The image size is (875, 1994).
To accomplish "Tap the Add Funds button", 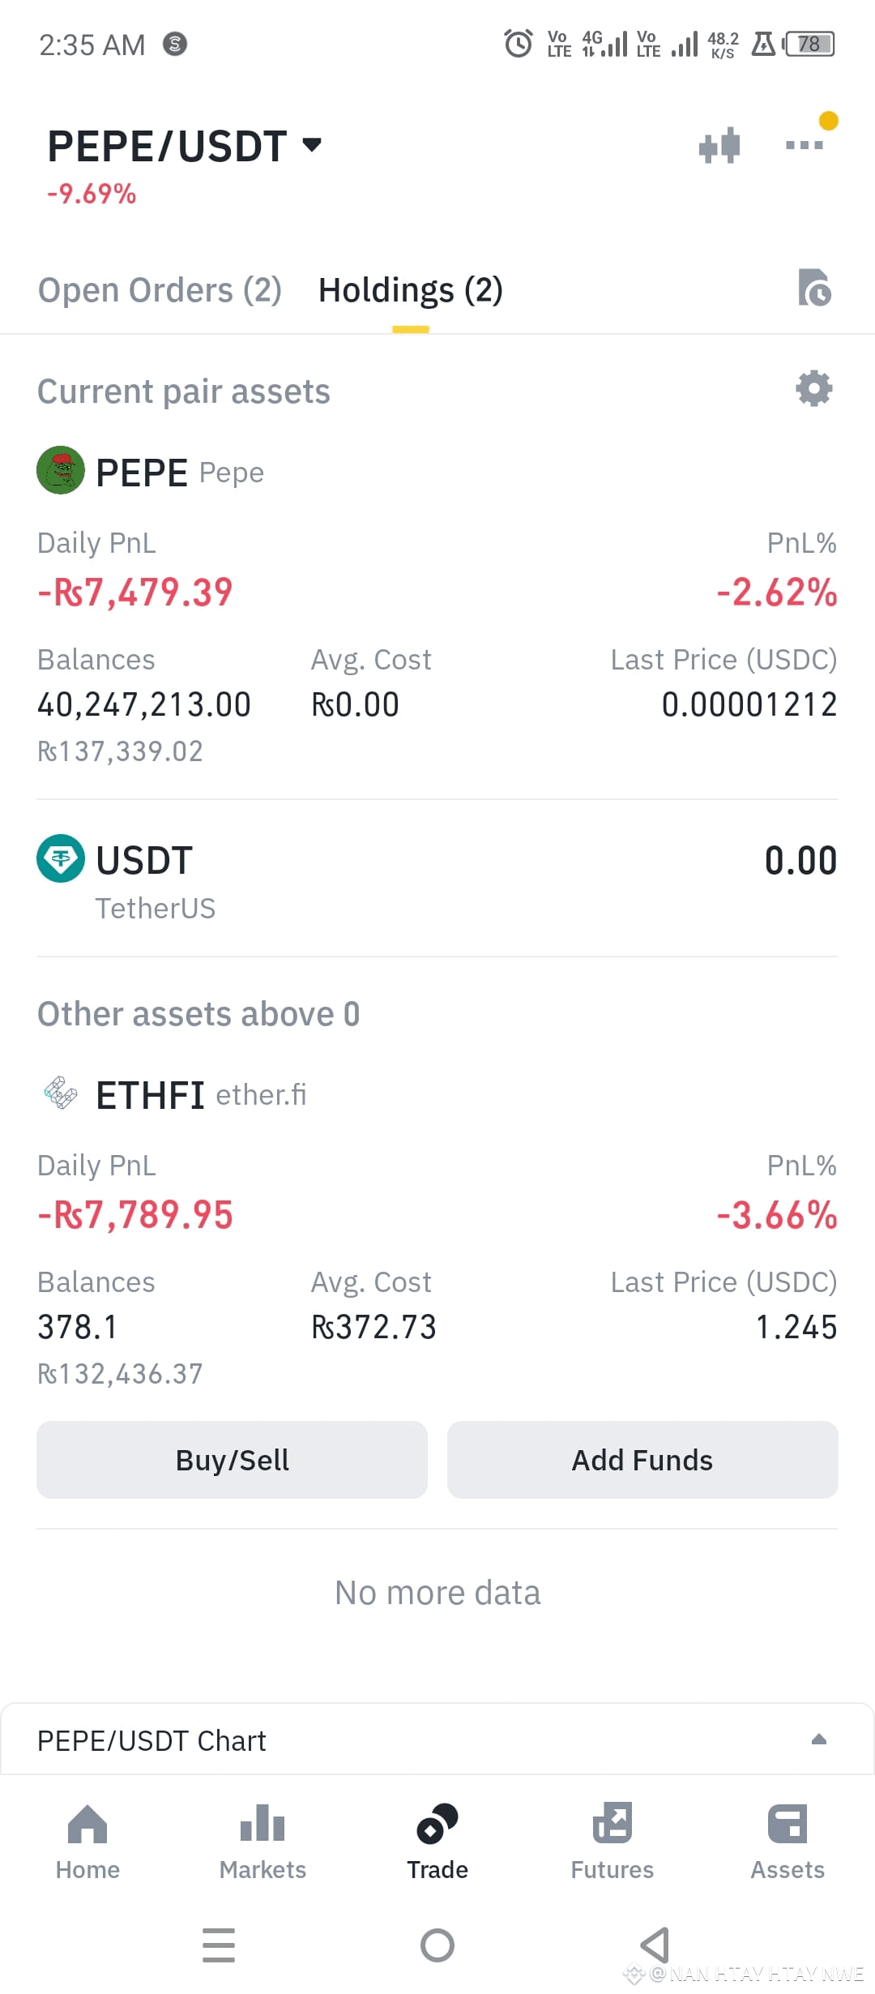I will (642, 1460).
